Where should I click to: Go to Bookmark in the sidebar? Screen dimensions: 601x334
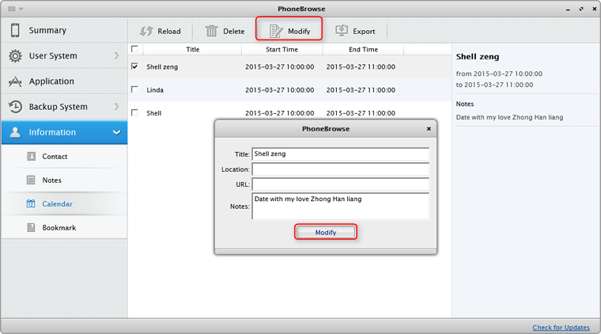point(59,228)
